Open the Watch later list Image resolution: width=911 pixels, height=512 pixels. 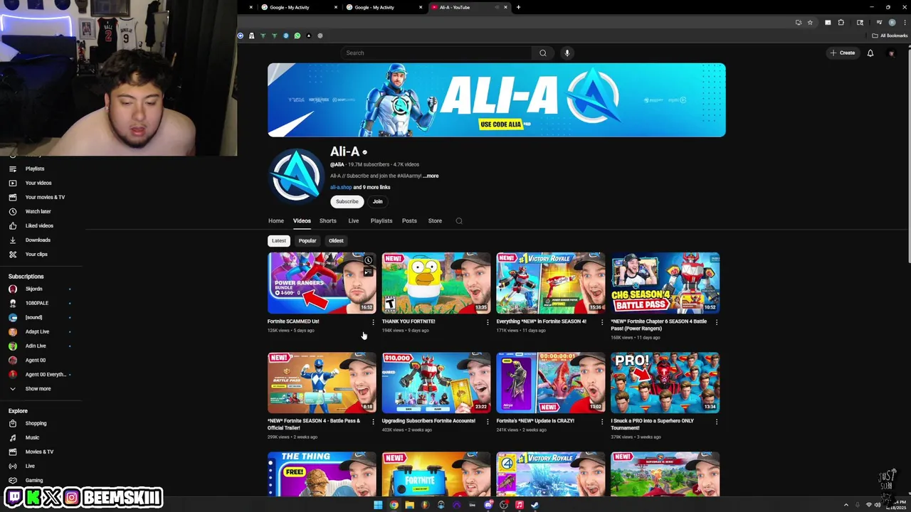click(38, 211)
